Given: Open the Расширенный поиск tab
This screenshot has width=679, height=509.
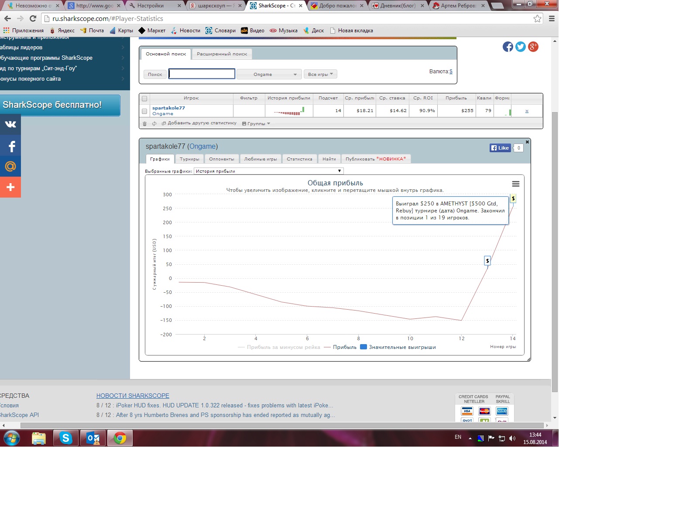Looking at the screenshot, I should [x=222, y=54].
